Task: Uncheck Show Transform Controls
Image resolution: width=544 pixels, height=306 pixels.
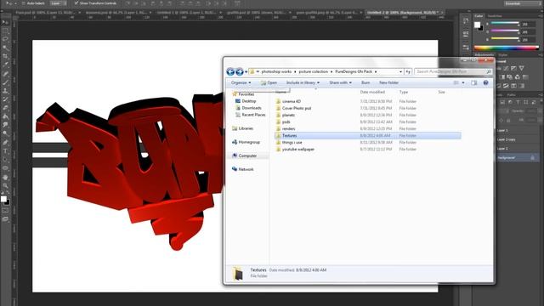Action: pyautogui.click(x=76, y=3)
